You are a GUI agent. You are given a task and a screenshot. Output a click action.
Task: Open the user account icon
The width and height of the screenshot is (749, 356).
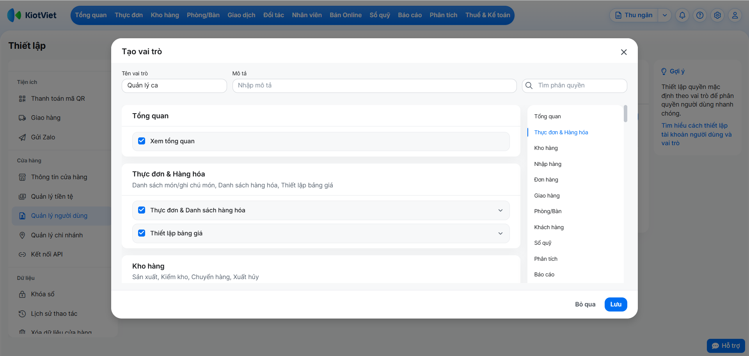click(735, 15)
